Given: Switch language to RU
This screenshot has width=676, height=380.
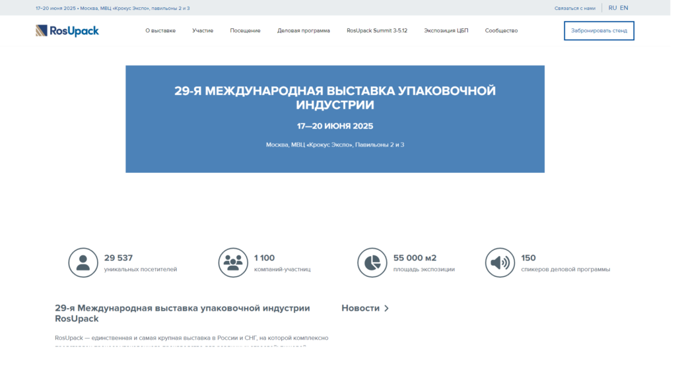Looking at the screenshot, I should (x=612, y=8).
